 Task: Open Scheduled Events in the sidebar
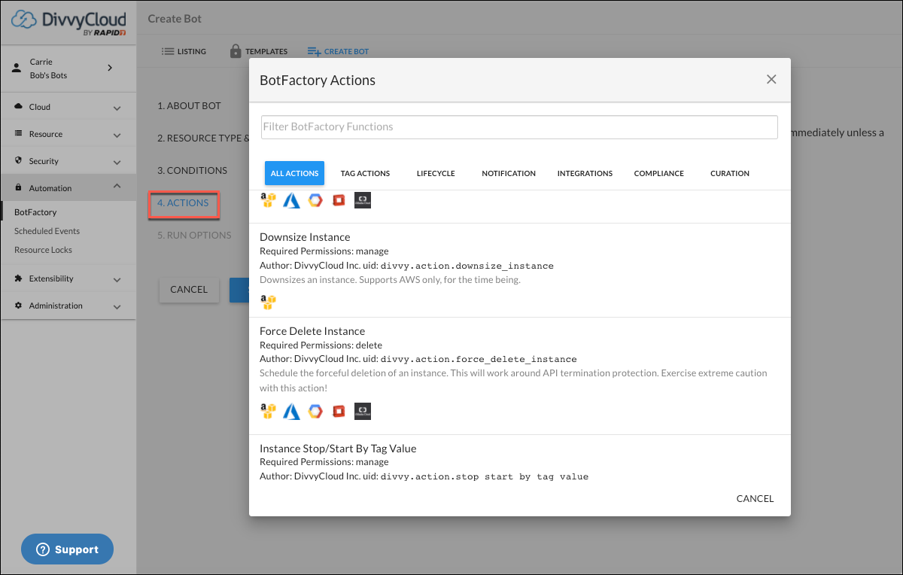point(47,231)
